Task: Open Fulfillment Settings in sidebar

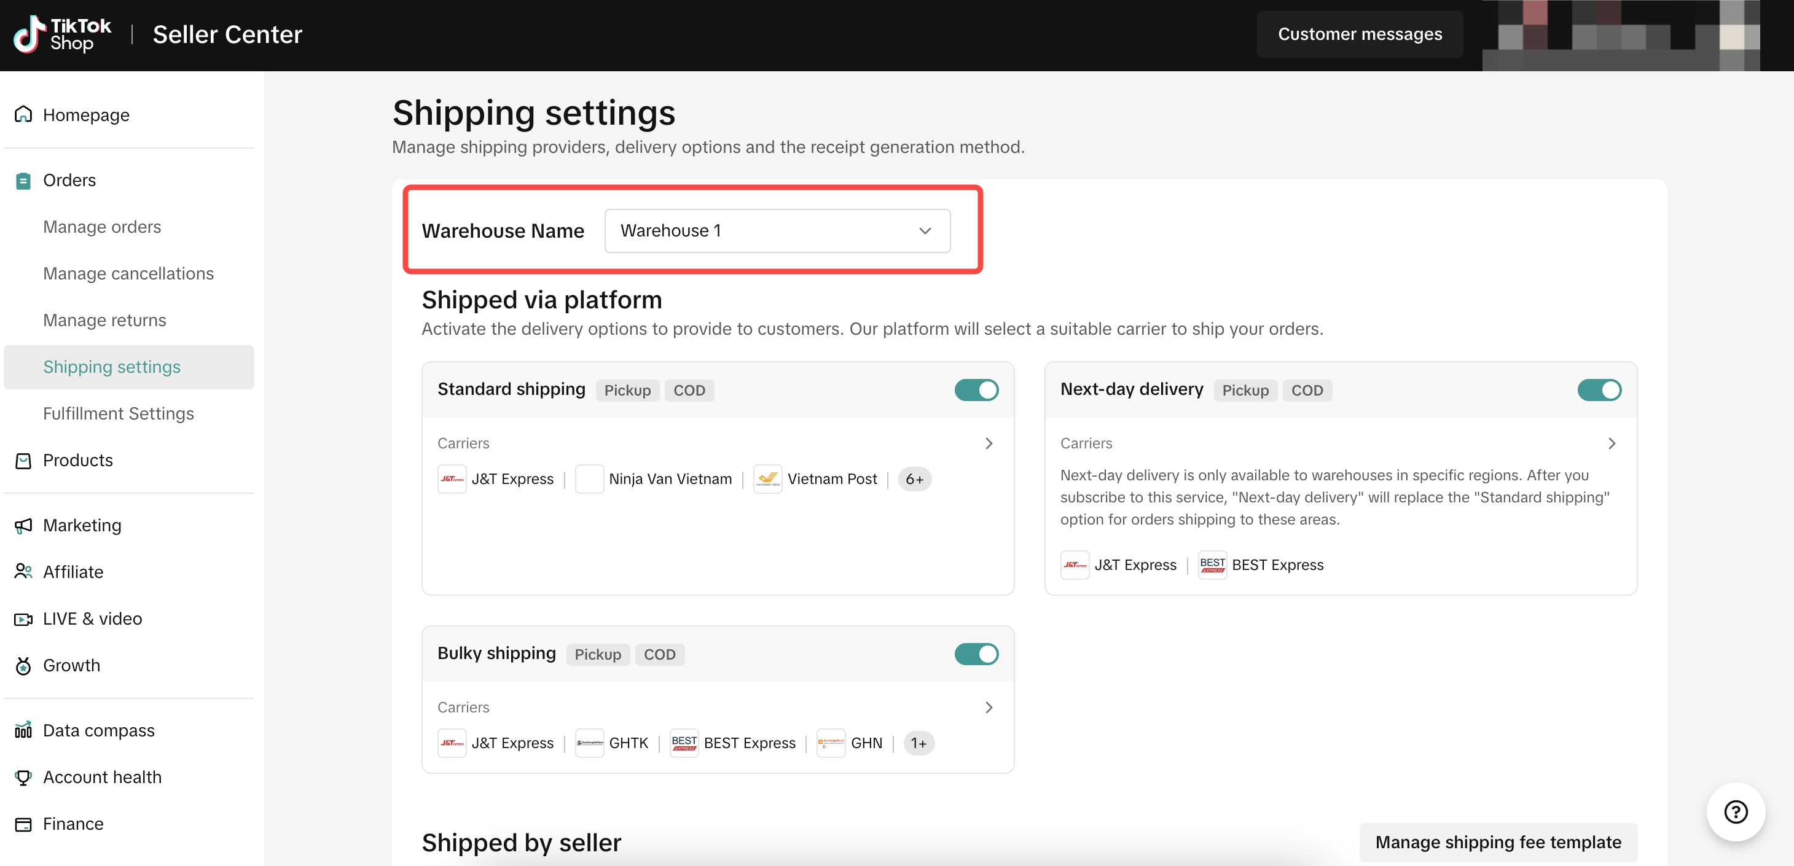Action: (x=119, y=413)
